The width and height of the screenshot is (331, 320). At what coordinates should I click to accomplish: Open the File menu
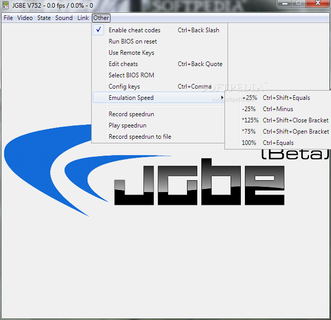click(x=8, y=18)
